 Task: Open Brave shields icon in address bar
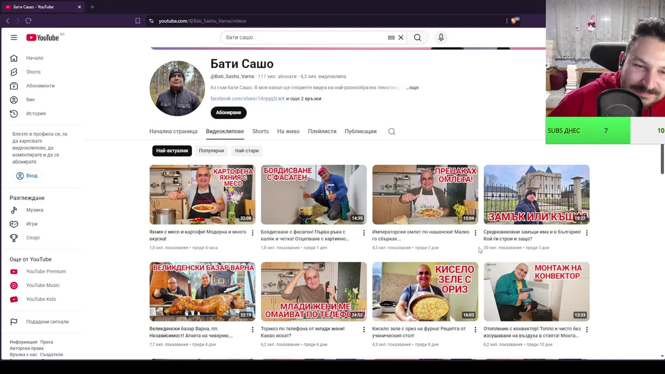(514, 21)
